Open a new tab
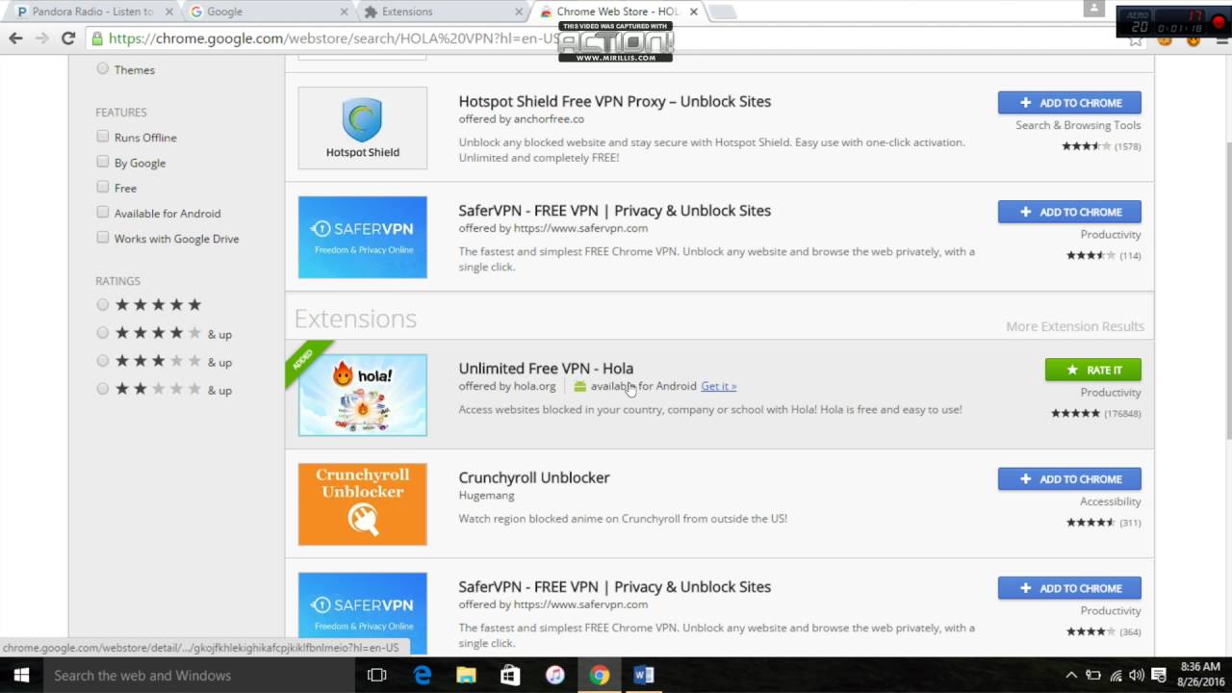 click(x=722, y=12)
